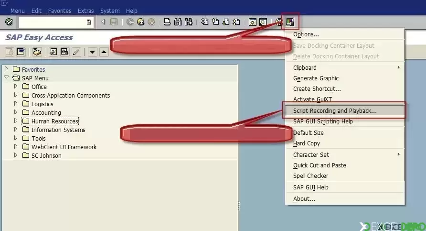Open the Help menu in menu bar
This screenshot has height=231, width=426.
(x=131, y=11)
